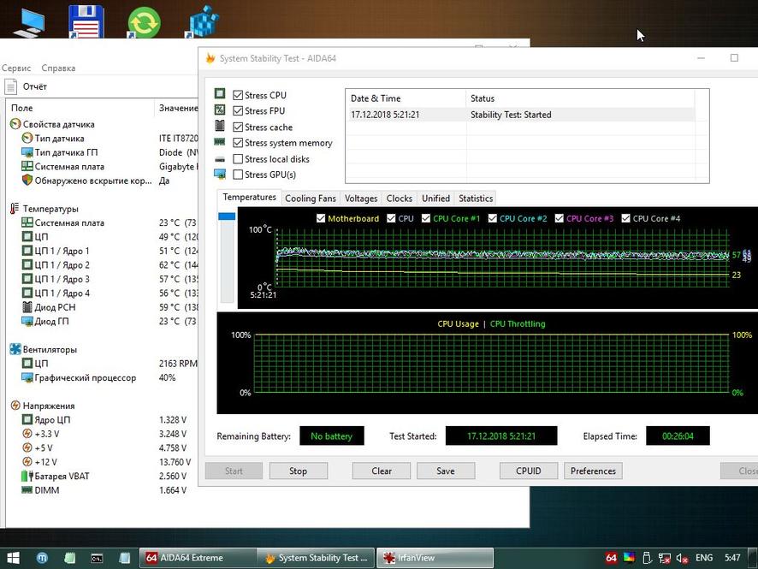Open the blue cubes desktop shortcut
Image resolution: width=758 pixels, height=569 pixels.
[x=203, y=21]
